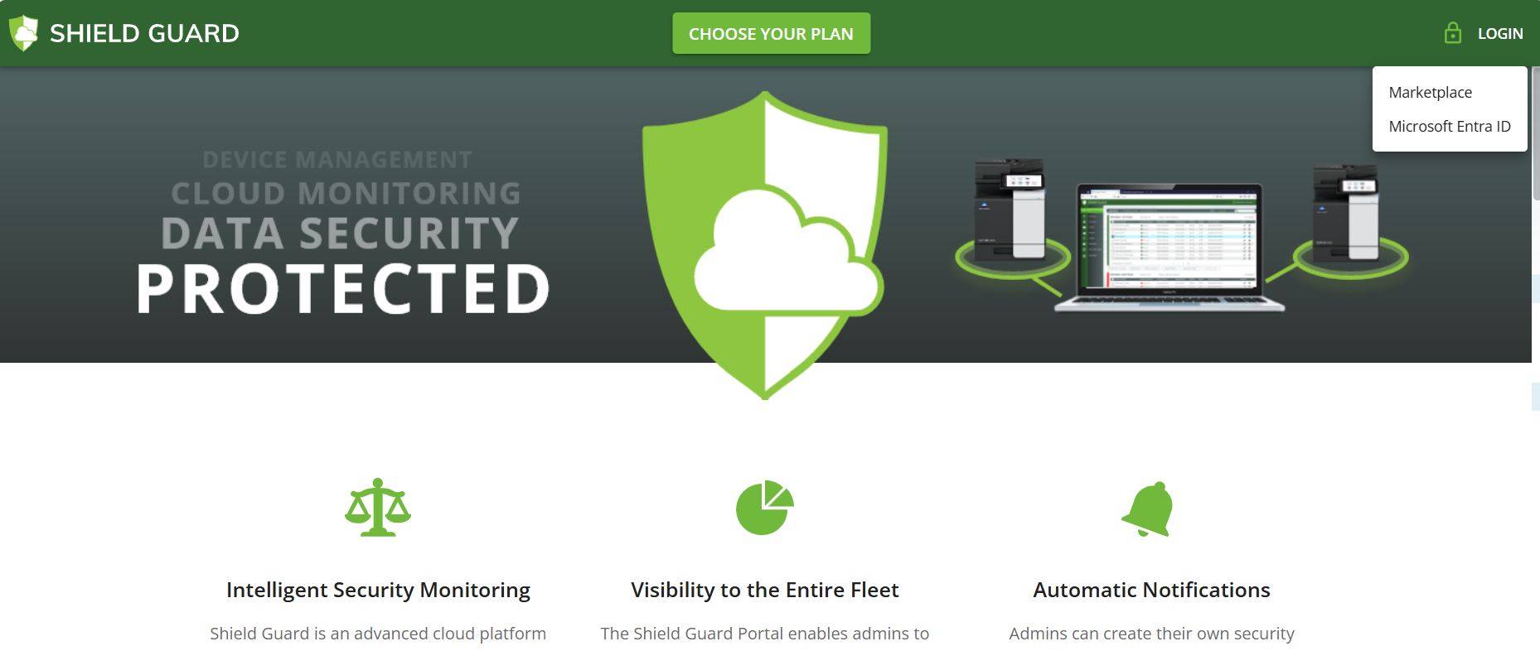Select the Visibility to the Entire Fleet heading
The height and width of the screenshot is (651, 1540).
coord(764,590)
